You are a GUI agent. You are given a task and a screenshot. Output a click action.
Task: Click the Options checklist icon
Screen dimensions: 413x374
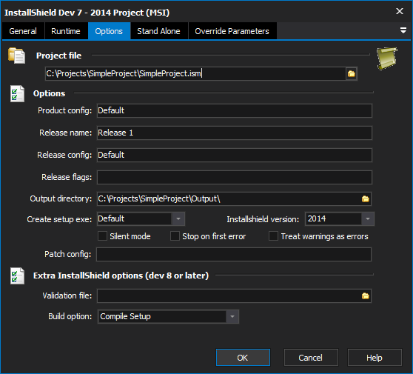[x=17, y=93]
